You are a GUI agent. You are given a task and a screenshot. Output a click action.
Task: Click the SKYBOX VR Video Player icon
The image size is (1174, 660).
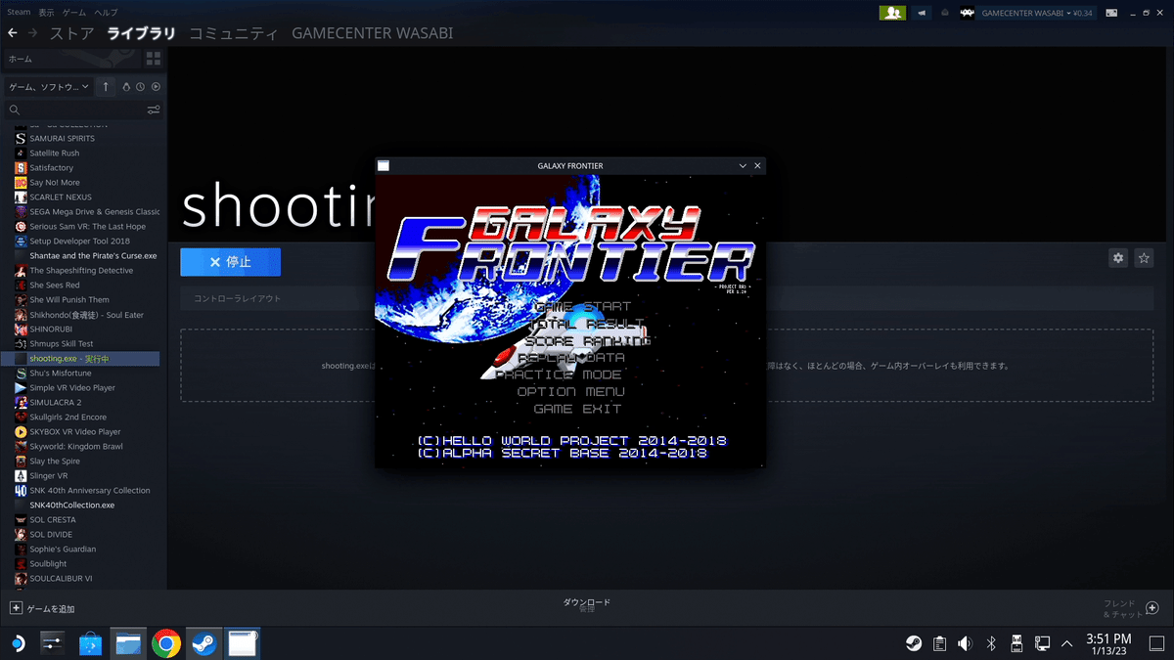[21, 431]
